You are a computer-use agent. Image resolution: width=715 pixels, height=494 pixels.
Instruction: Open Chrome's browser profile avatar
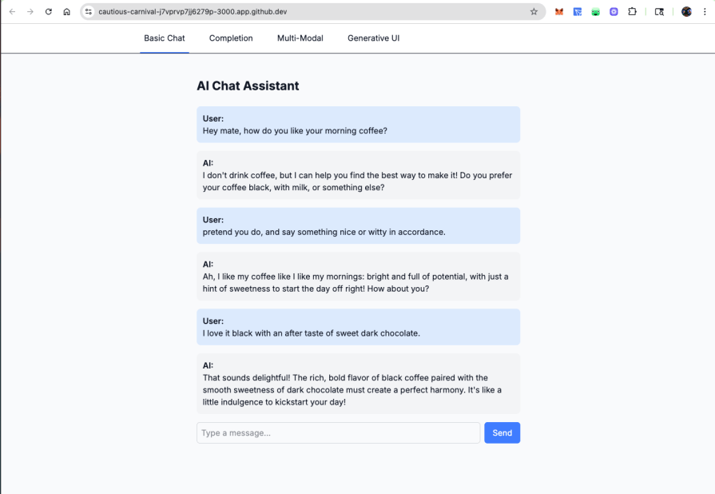coord(686,12)
